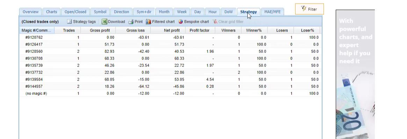Open the Filtered chart label
Image resolution: width=407 pixels, height=139 pixels.
[x=163, y=22]
